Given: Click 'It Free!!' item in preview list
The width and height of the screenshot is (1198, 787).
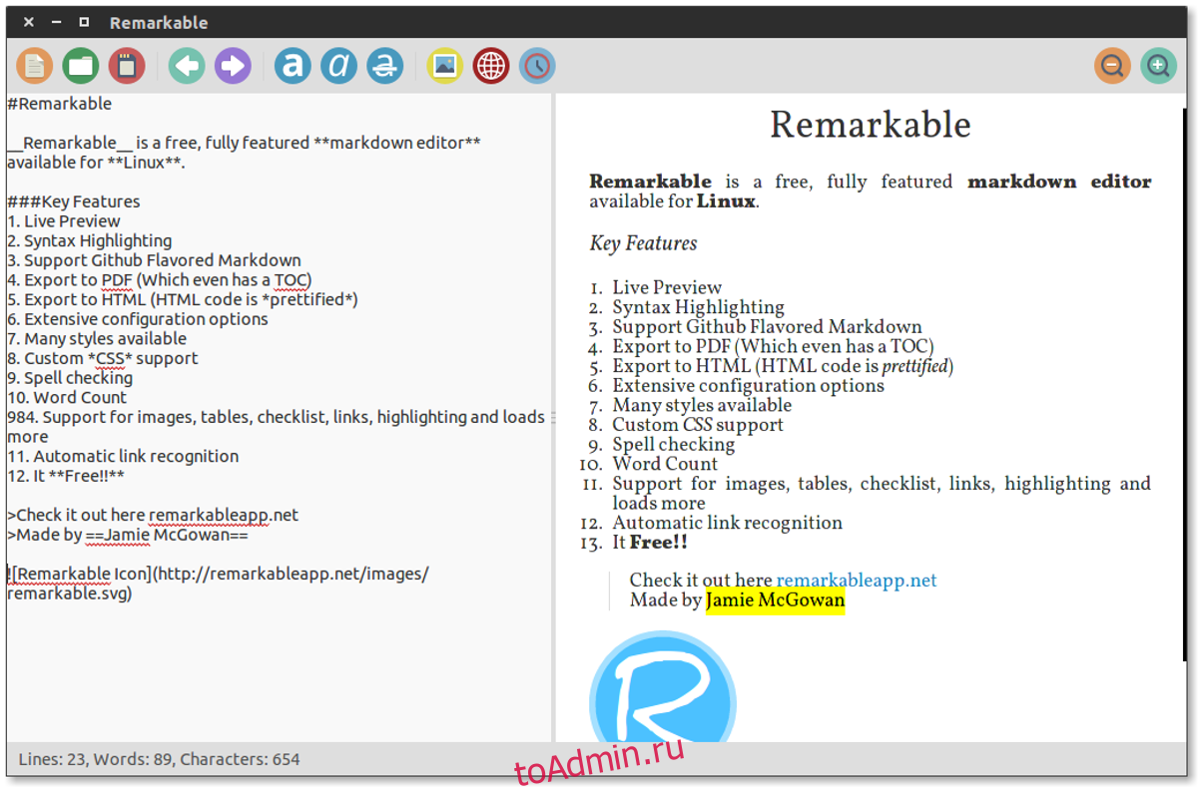Looking at the screenshot, I should click(x=650, y=543).
